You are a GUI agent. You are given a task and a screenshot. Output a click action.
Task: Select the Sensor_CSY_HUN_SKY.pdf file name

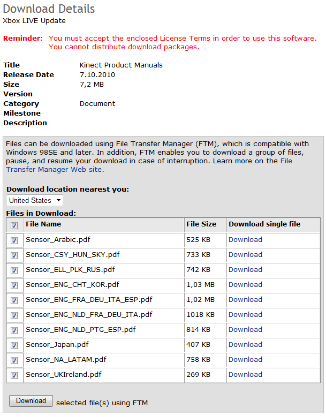coord(73,254)
